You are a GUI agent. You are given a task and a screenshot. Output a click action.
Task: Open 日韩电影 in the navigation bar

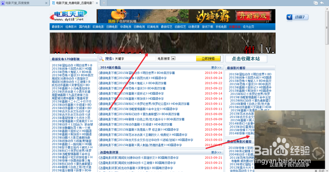click(x=112, y=27)
